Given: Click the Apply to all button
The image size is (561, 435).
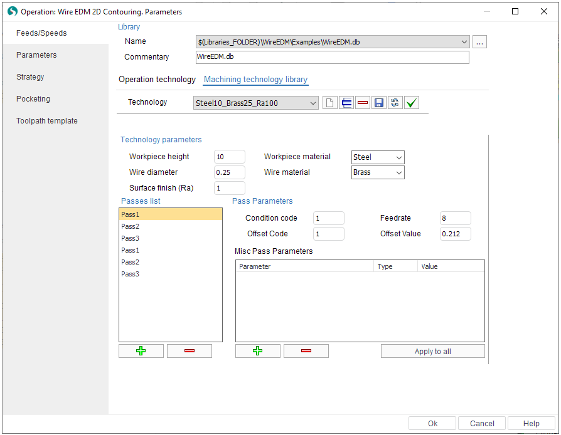Looking at the screenshot, I should (432, 351).
